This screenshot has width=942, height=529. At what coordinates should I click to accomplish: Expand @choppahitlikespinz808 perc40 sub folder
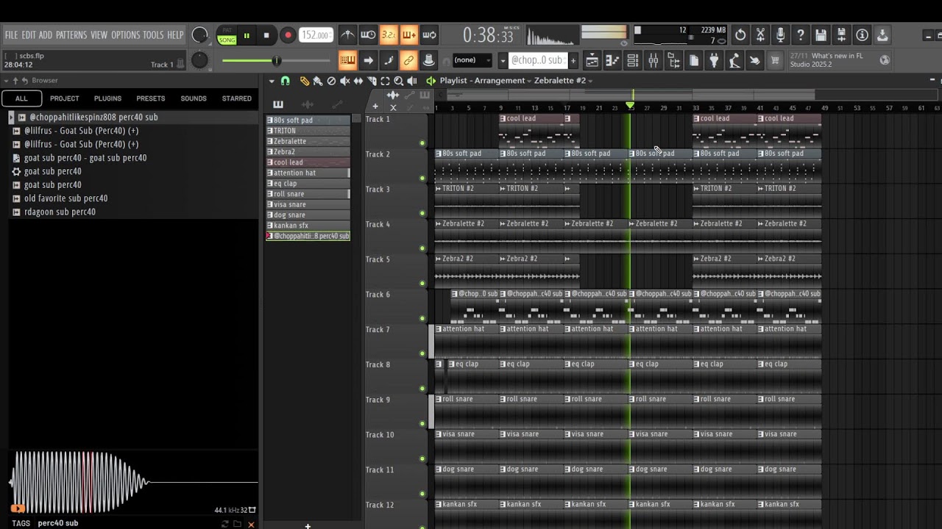click(11, 118)
